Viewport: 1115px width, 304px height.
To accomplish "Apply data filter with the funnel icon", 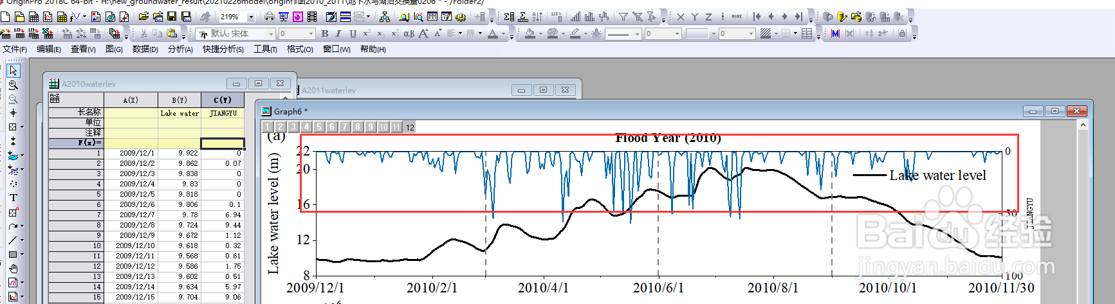I will pos(623,17).
